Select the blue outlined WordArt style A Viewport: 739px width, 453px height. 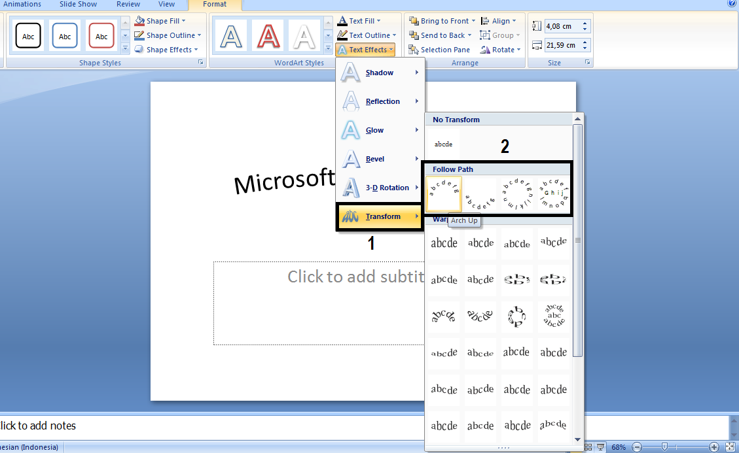(231, 36)
